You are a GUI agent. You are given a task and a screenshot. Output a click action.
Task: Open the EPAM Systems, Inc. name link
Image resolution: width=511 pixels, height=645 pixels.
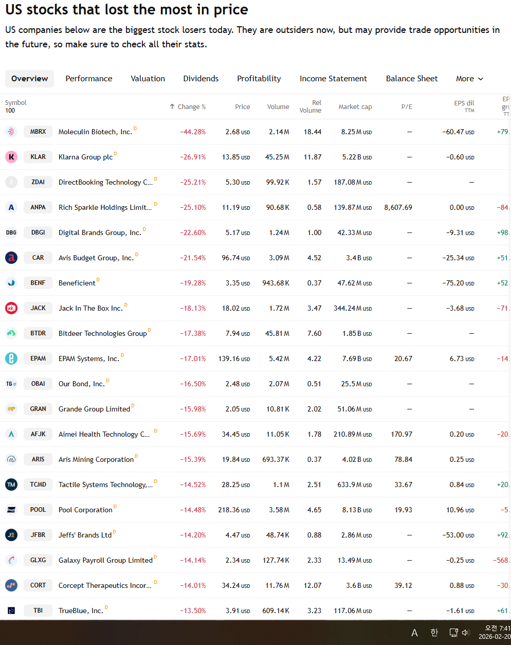click(89, 359)
